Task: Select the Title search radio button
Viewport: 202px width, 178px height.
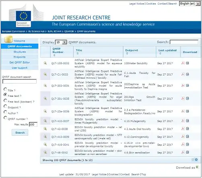Action: tap(5, 89)
